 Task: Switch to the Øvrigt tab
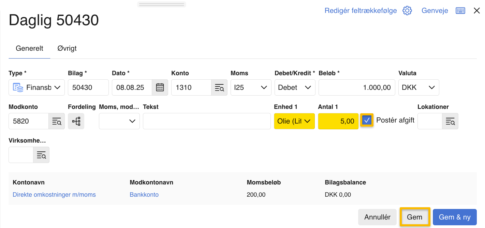tap(67, 48)
